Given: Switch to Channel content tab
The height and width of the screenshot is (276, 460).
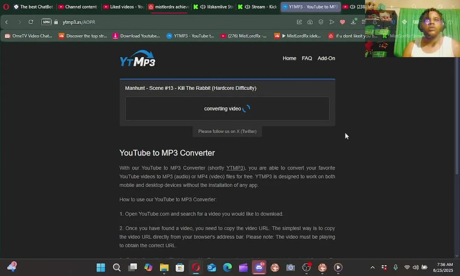Looking at the screenshot, I should click(78, 7).
